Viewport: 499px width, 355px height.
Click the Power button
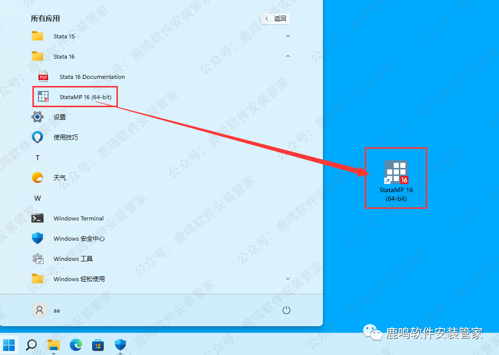pyautogui.click(x=286, y=310)
